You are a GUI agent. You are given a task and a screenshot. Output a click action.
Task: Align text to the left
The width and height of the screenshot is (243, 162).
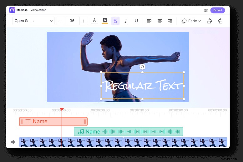click(x=149, y=21)
